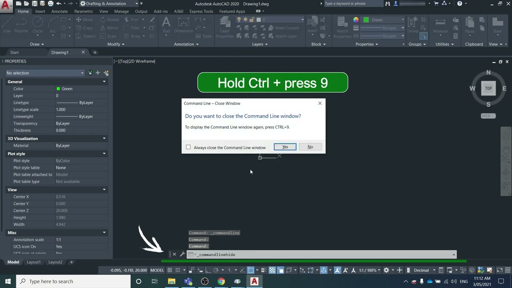Collapse the Misc section in Properties

tap(104, 232)
